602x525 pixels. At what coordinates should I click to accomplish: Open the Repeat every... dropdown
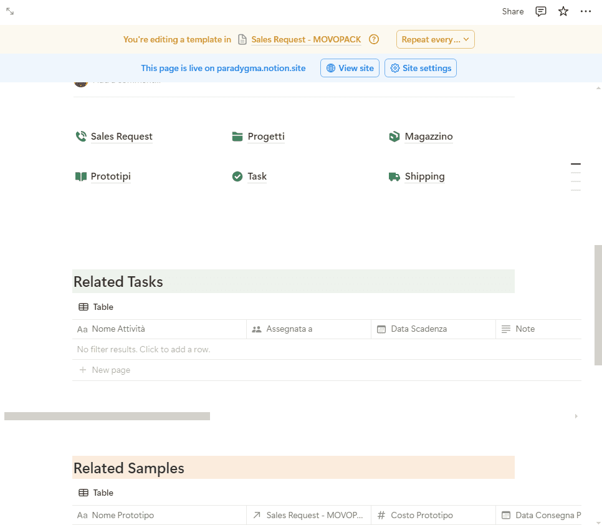point(435,39)
